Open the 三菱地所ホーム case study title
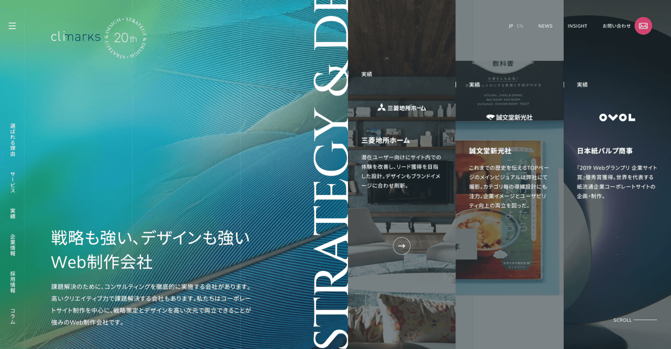This screenshot has width=671, height=349. 385,141
